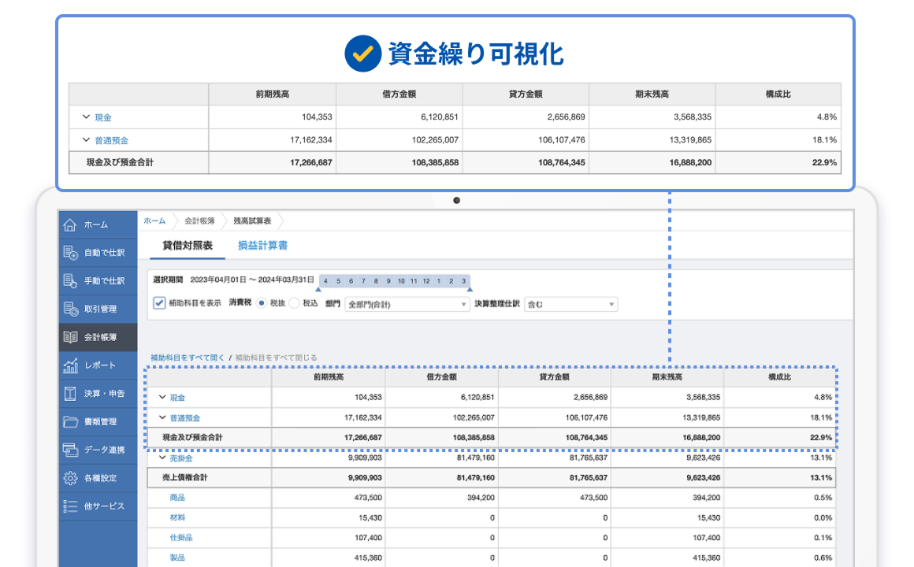Open 手動で仕訳 sidebar icon

tap(71, 281)
